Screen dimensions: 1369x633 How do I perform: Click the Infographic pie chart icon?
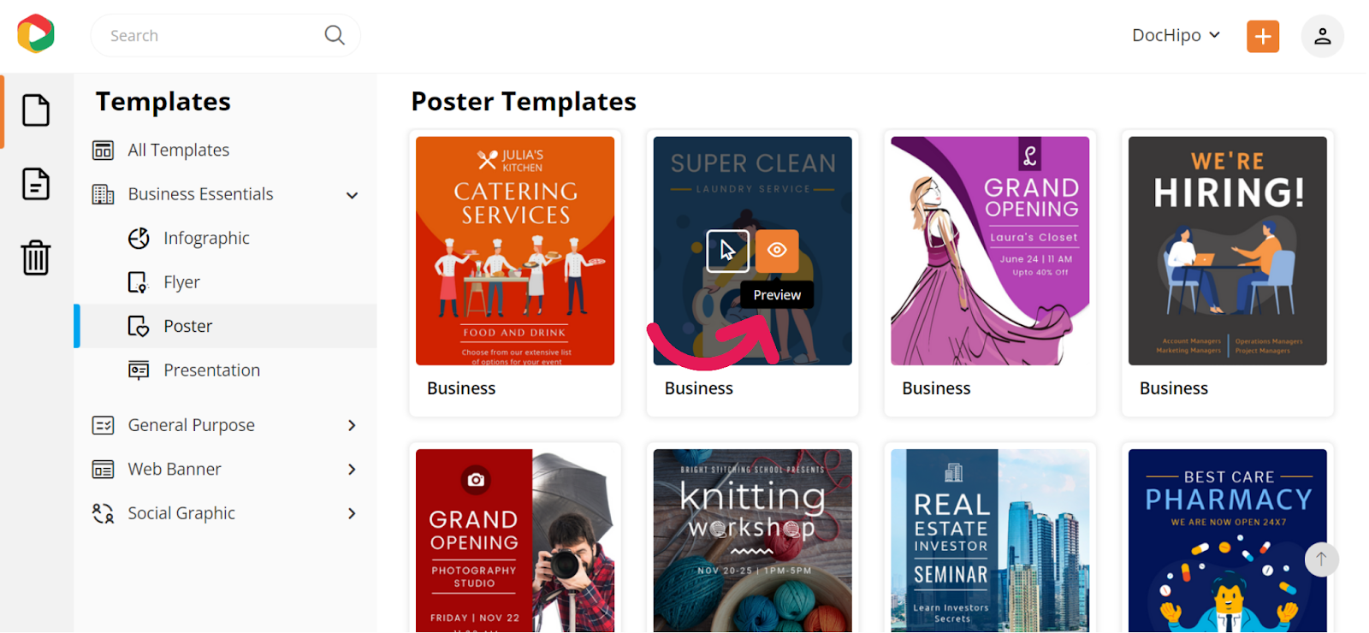139,238
